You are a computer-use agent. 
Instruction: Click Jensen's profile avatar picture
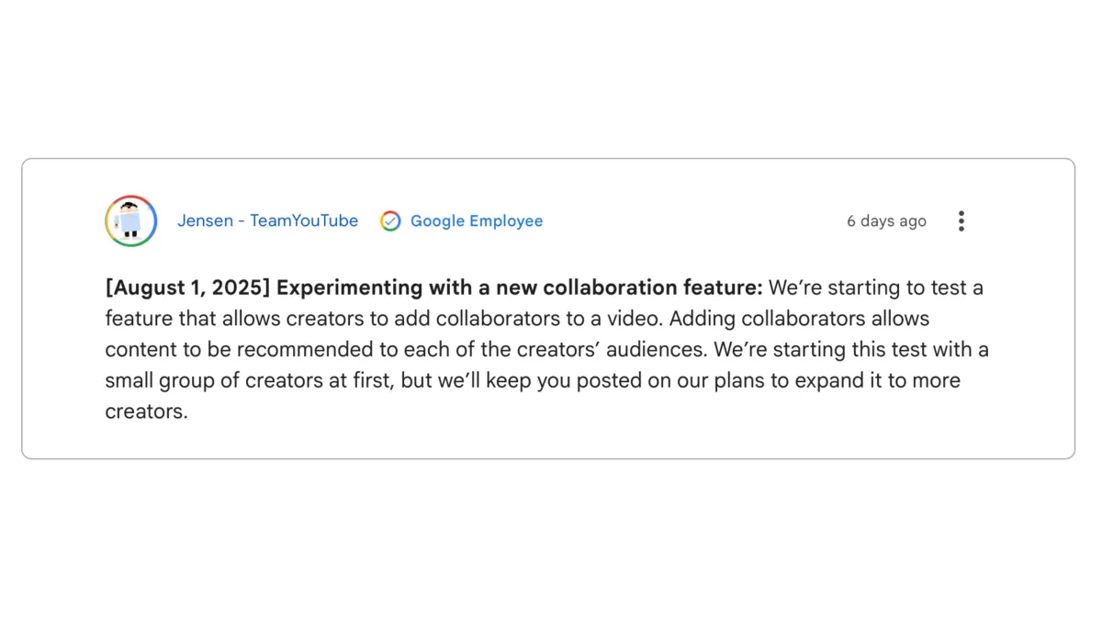coord(130,220)
